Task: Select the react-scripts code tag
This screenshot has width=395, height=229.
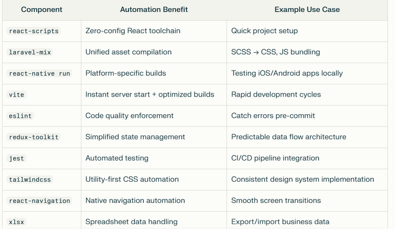Action: pyautogui.click(x=34, y=31)
